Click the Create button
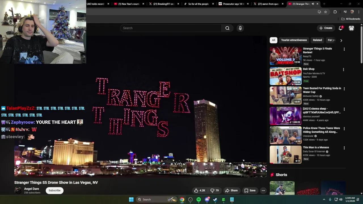Screen dimensions: 363x204 (326, 28)
